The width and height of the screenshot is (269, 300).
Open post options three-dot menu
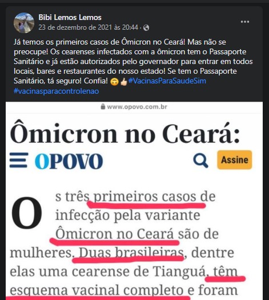click(x=245, y=22)
